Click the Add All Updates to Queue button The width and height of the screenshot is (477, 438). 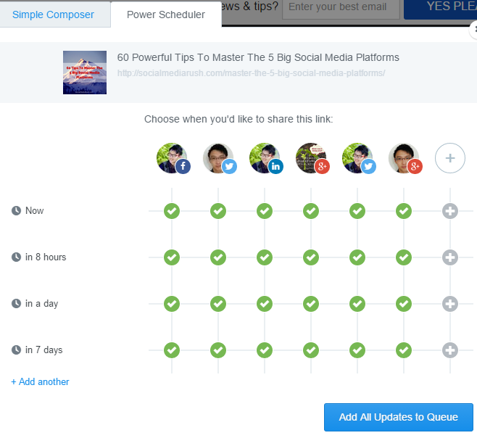pyautogui.click(x=398, y=417)
